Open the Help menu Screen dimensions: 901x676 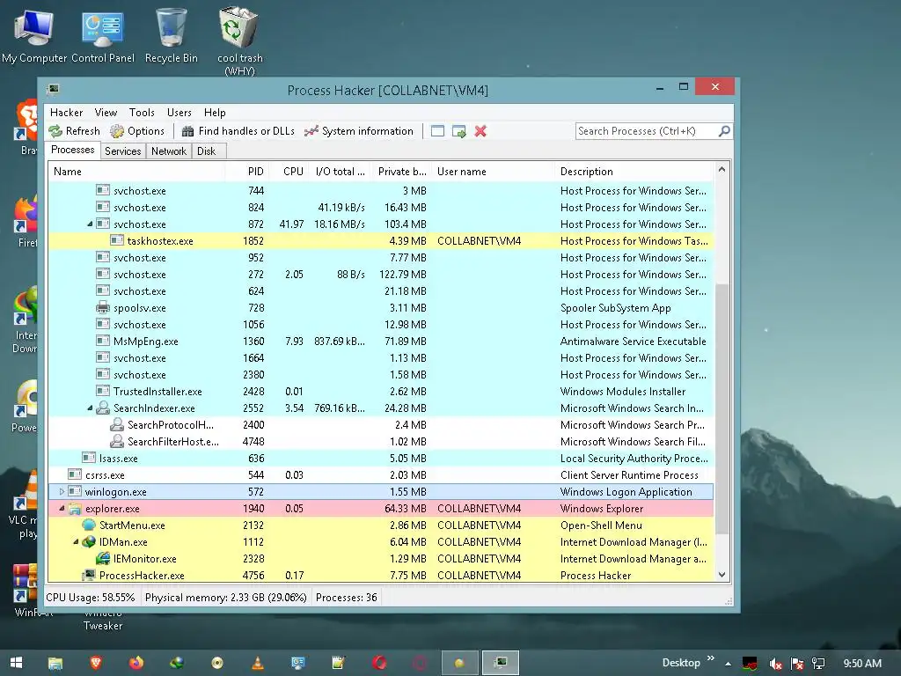(x=215, y=113)
